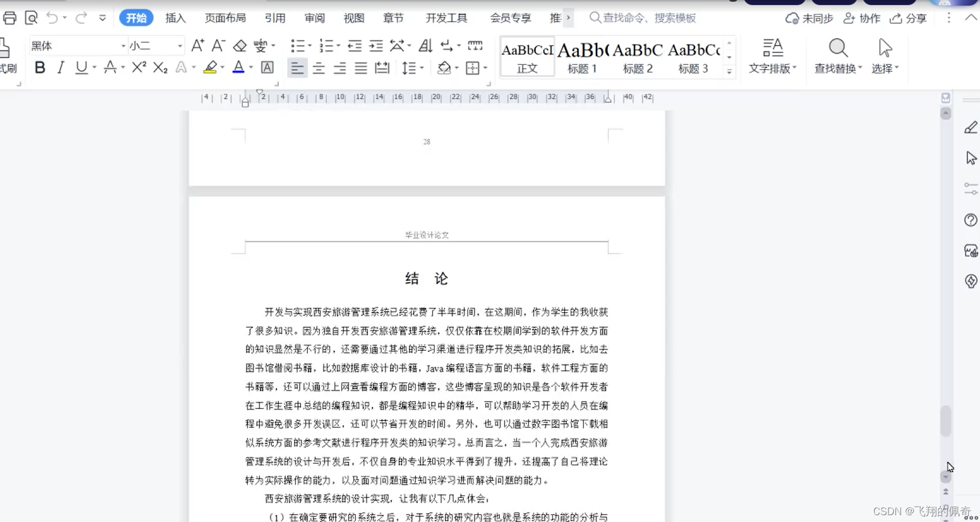Set line spacing

(x=409, y=68)
